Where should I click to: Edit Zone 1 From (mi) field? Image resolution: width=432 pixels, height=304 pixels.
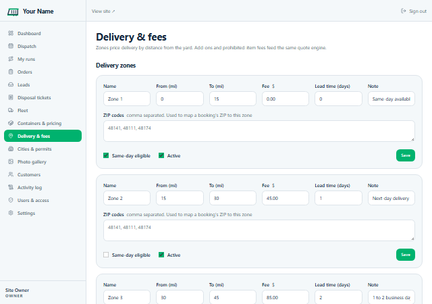pos(180,99)
